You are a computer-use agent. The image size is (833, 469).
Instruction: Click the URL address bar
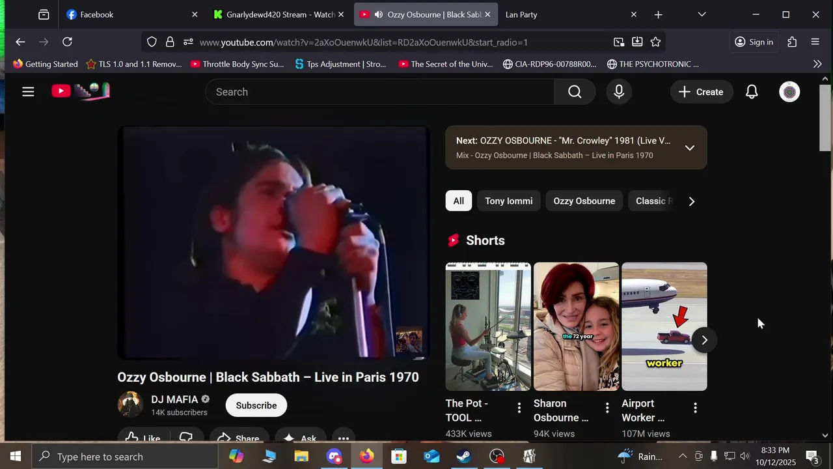coord(403,42)
